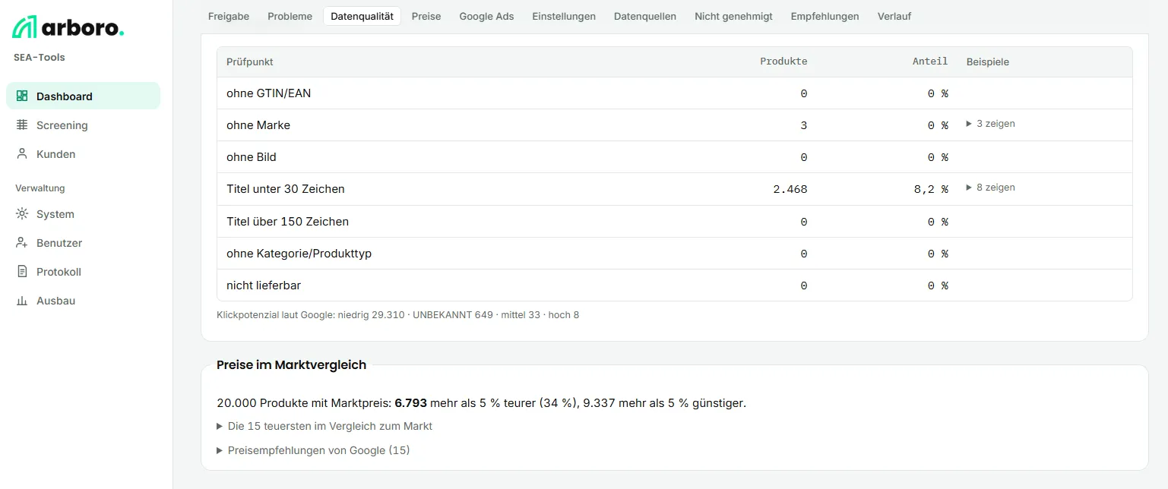Open the Kunden page
The image size is (1168, 489).
pyautogui.click(x=84, y=154)
